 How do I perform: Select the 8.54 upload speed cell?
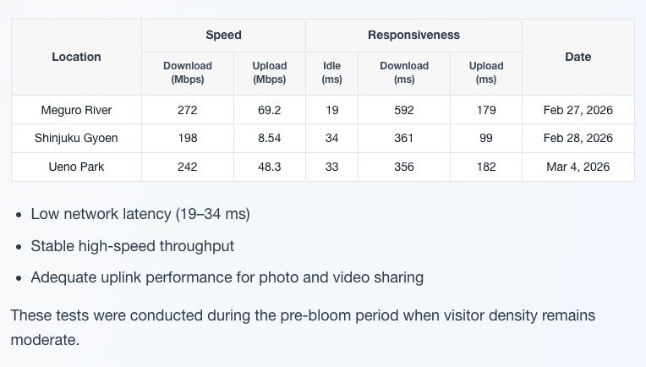tap(269, 138)
